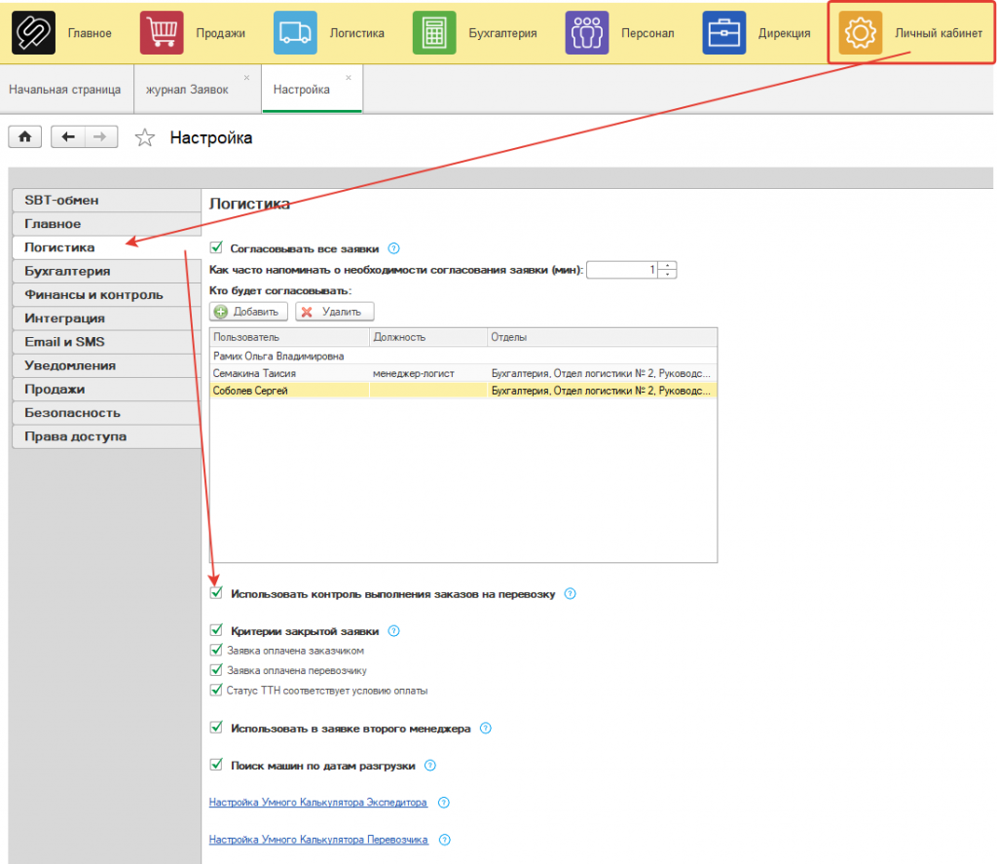Toggle Критерии закрытой заявки checkbox

216,630
